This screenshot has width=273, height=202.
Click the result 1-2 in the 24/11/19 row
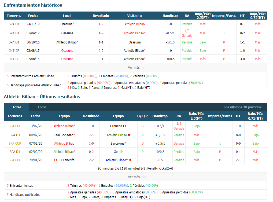click(101, 24)
